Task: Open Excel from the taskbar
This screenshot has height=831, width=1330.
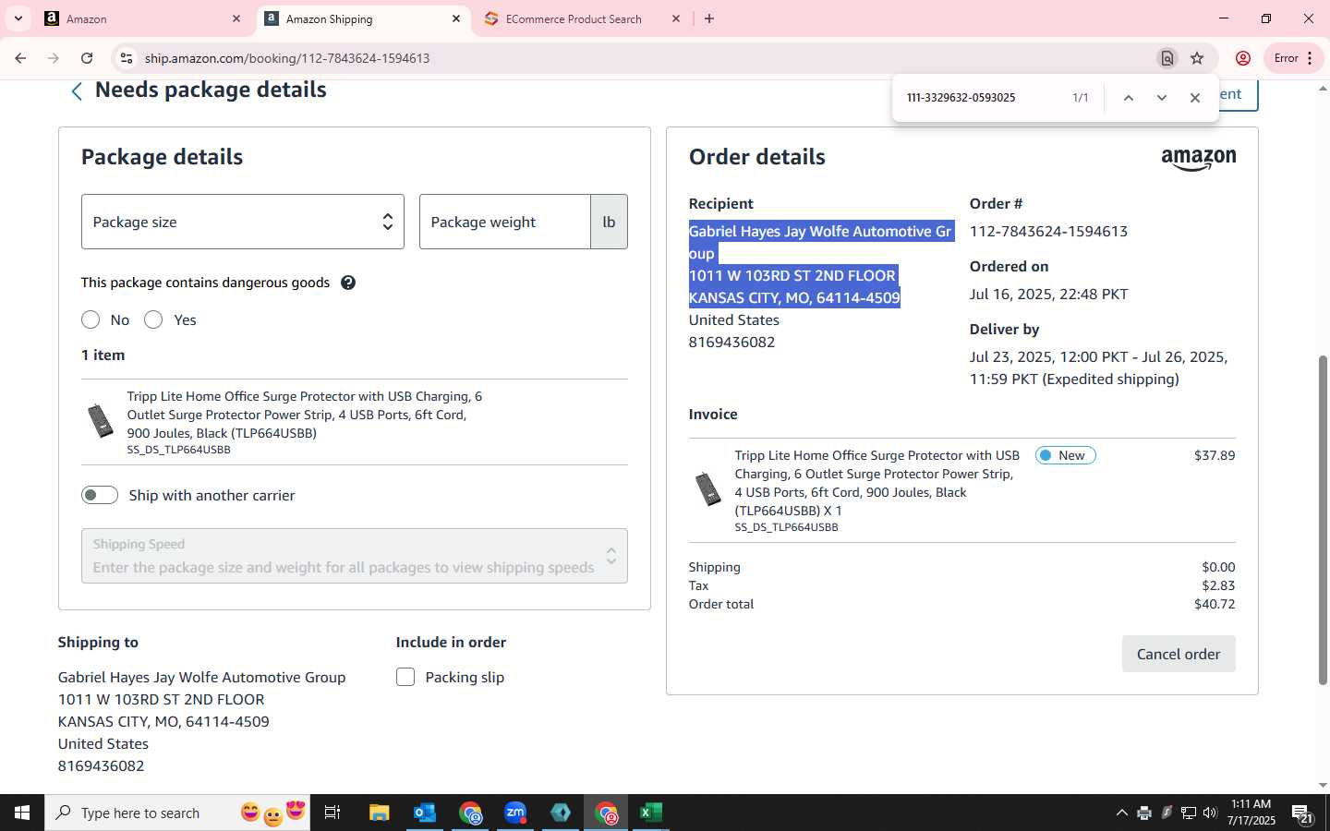Action: click(651, 813)
